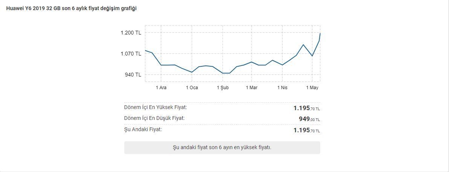The width and height of the screenshot is (449, 172).
Task: Select the 1 Nis date label
Action: pos(282,88)
